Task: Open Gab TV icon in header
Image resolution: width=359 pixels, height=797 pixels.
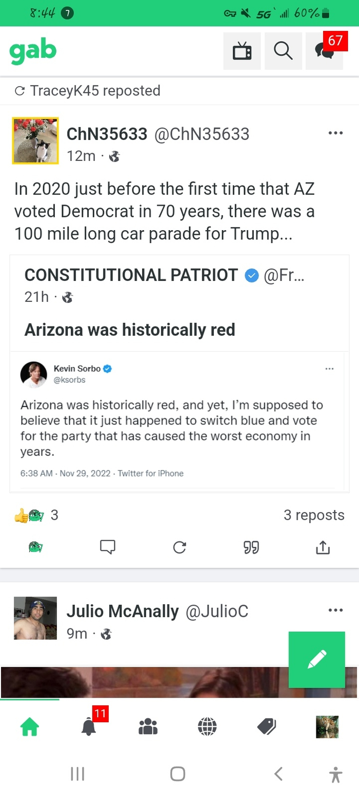Action: coord(242,51)
